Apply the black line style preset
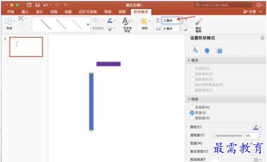Screen dimensions: 267x162 click(x=46, y=24)
